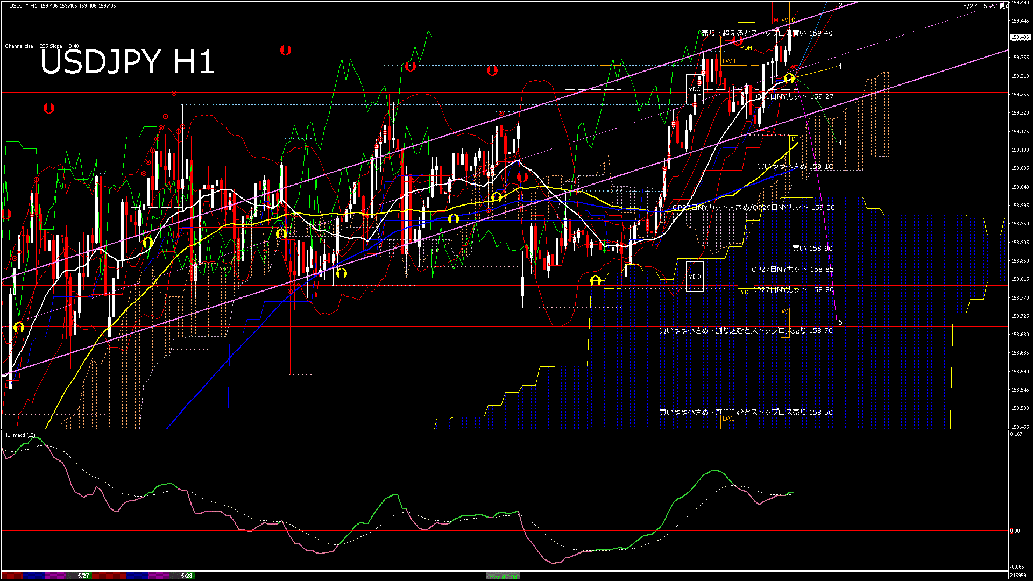This screenshot has width=1033, height=581.
Task: Click the red session bar before 5/27
Action: 13,576
